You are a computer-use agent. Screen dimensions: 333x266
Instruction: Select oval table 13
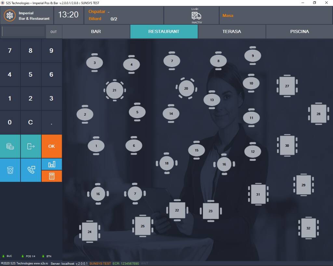[x=212, y=100]
